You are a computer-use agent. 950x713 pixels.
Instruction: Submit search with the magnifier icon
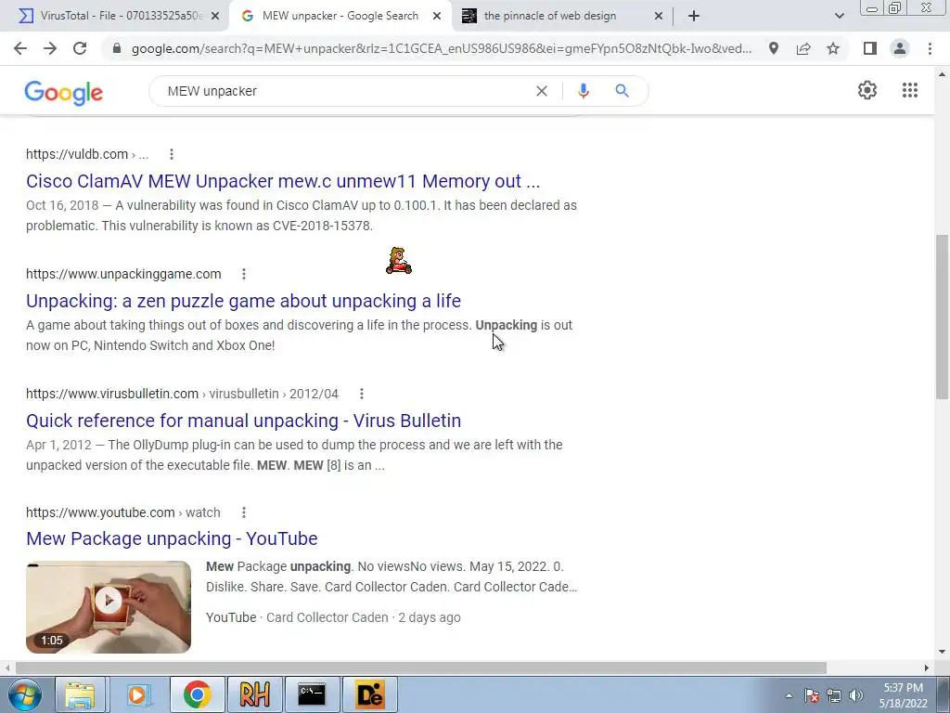coord(622,91)
